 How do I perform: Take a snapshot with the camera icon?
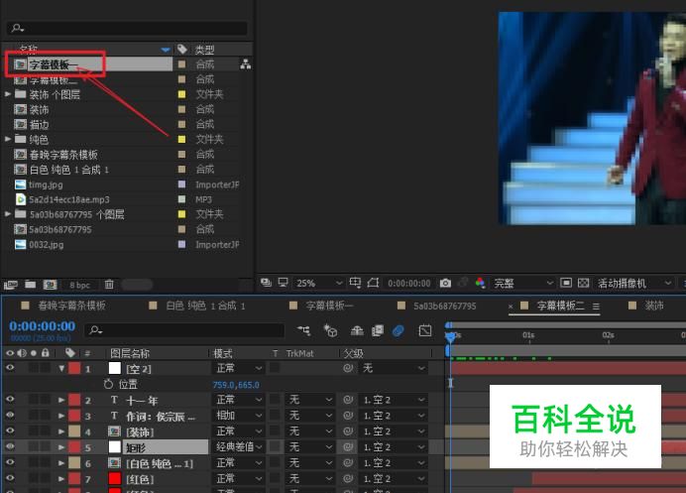click(445, 283)
